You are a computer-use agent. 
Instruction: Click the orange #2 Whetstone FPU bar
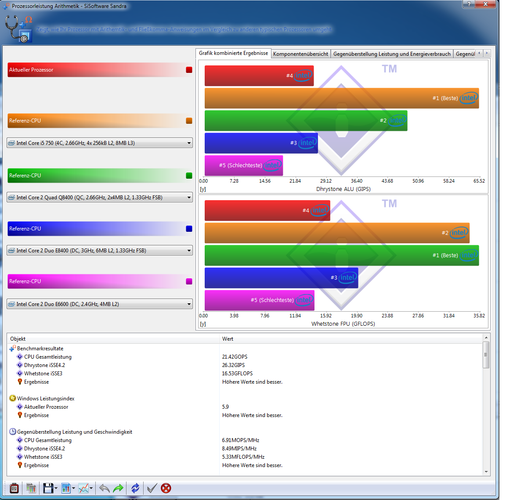[x=337, y=233]
